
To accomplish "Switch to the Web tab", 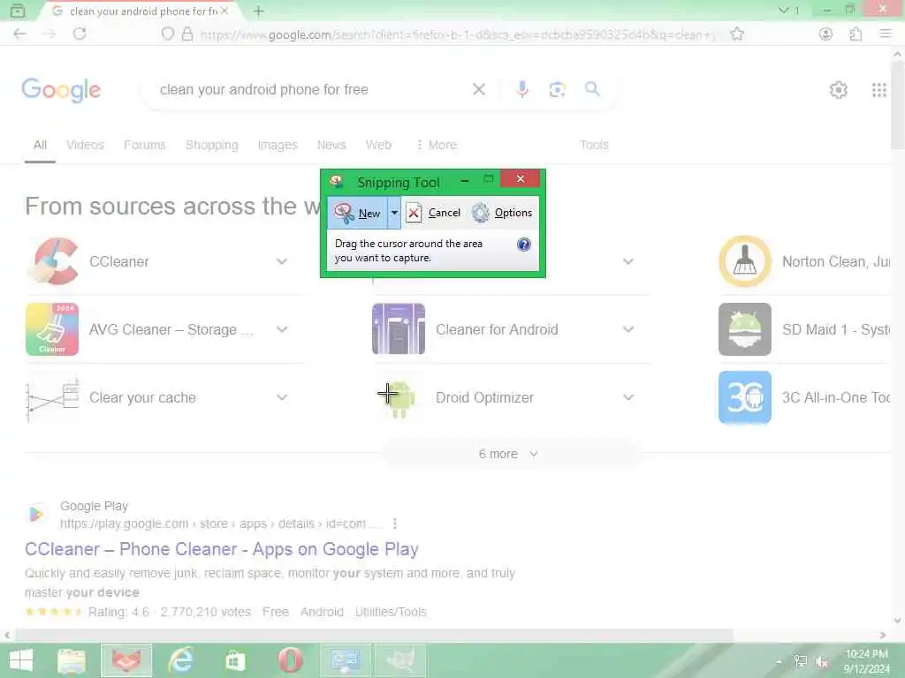I will [x=378, y=145].
